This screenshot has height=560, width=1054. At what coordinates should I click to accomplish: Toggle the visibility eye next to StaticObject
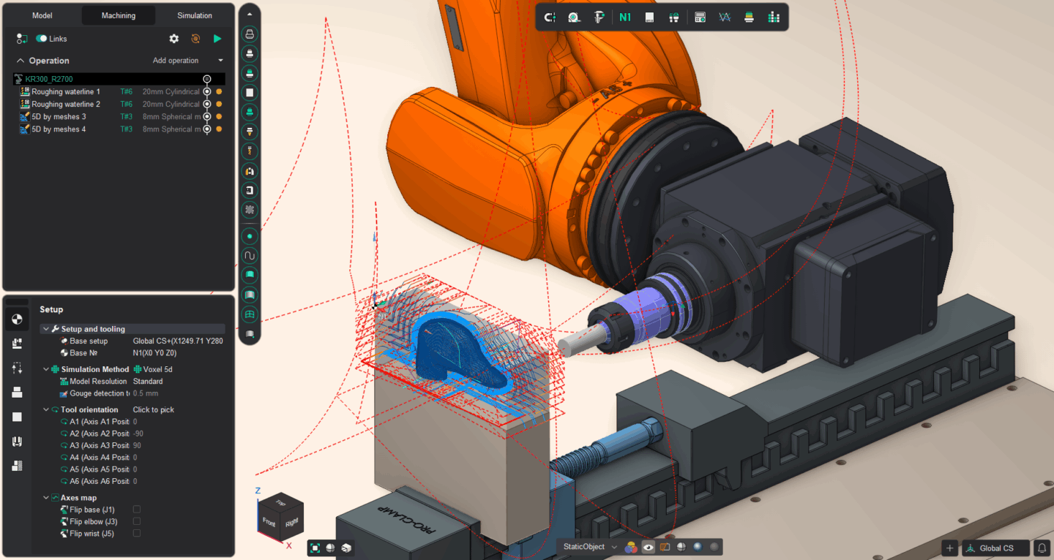(648, 547)
